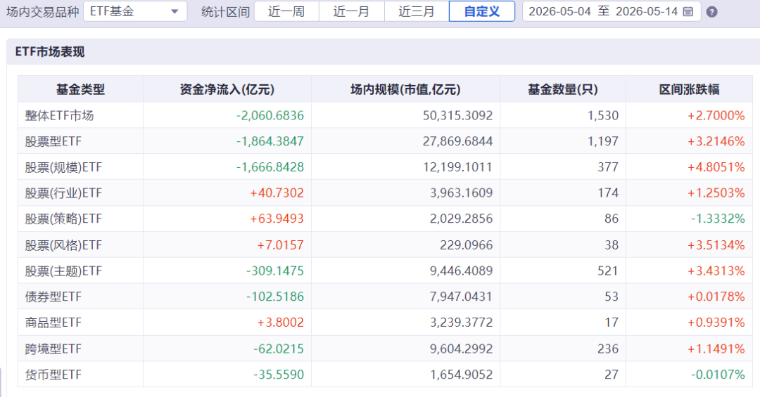Click market size value 3,239.3772

click(x=462, y=323)
